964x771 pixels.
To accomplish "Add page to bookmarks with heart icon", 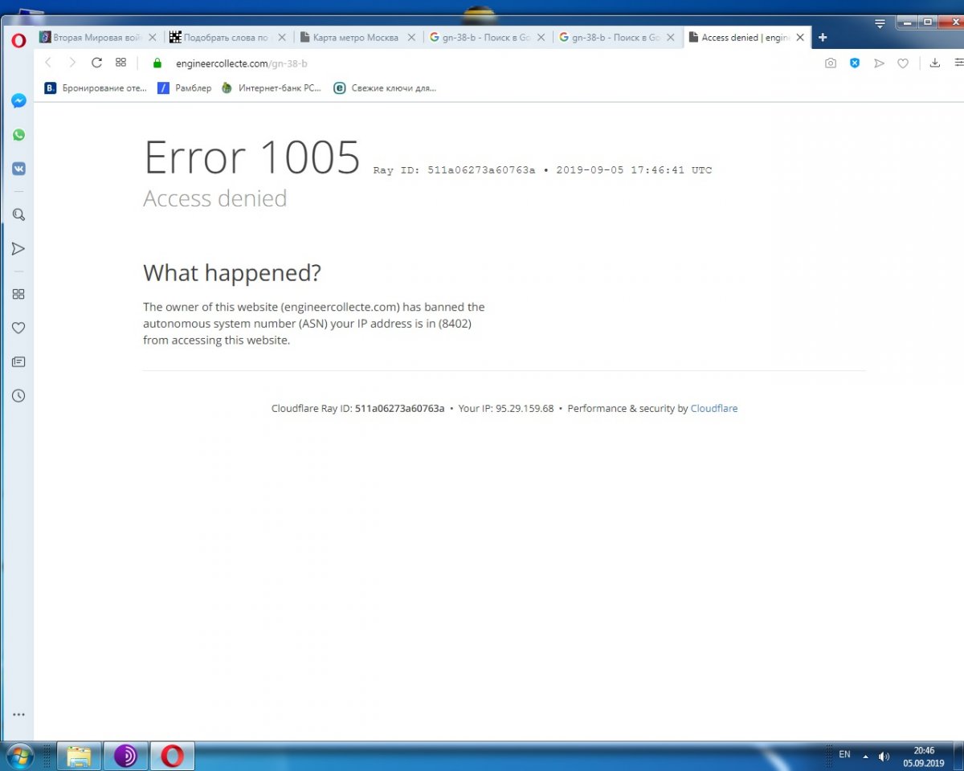I will pyautogui.click(x=903, y=63).
